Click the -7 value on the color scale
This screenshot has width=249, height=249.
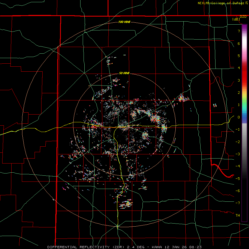[x=238, y=203]
